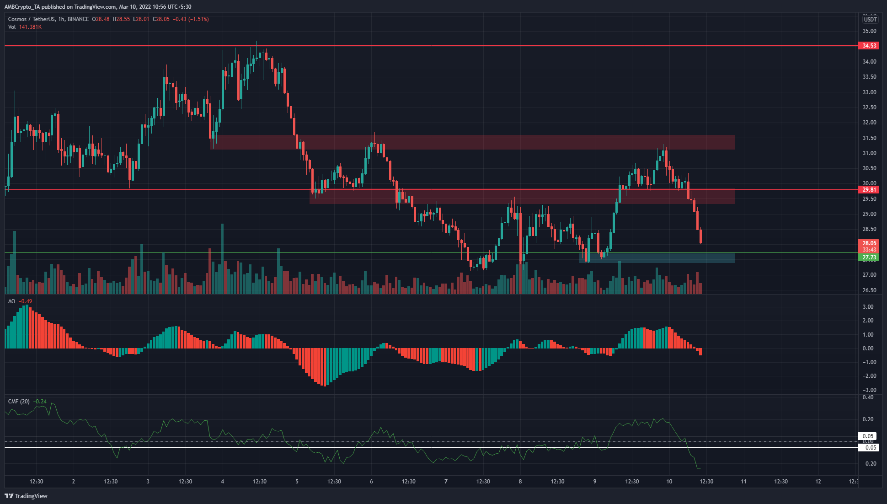Click the TradingView logo
The height and width of the screenshot is (504, 887).
pyautogui.click(x=27, y=496)
